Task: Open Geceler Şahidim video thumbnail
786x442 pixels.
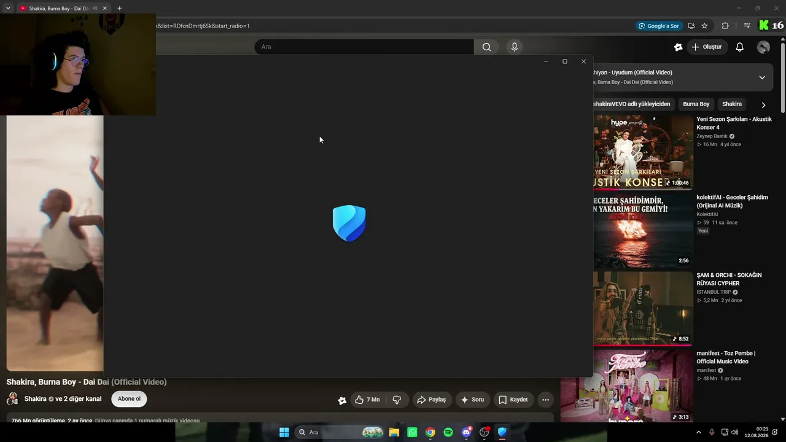Action: pos(644,230)
